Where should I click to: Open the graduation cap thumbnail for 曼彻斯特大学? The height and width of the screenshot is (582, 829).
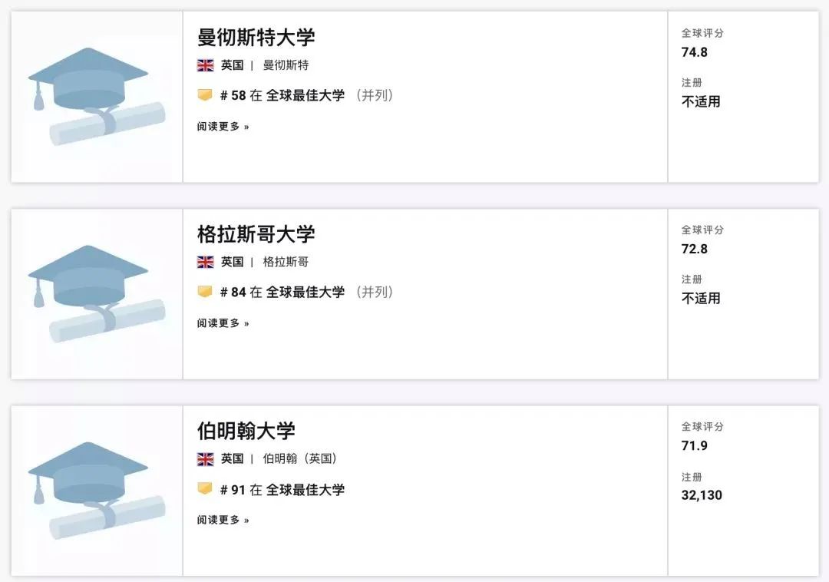tap(97, 97)
